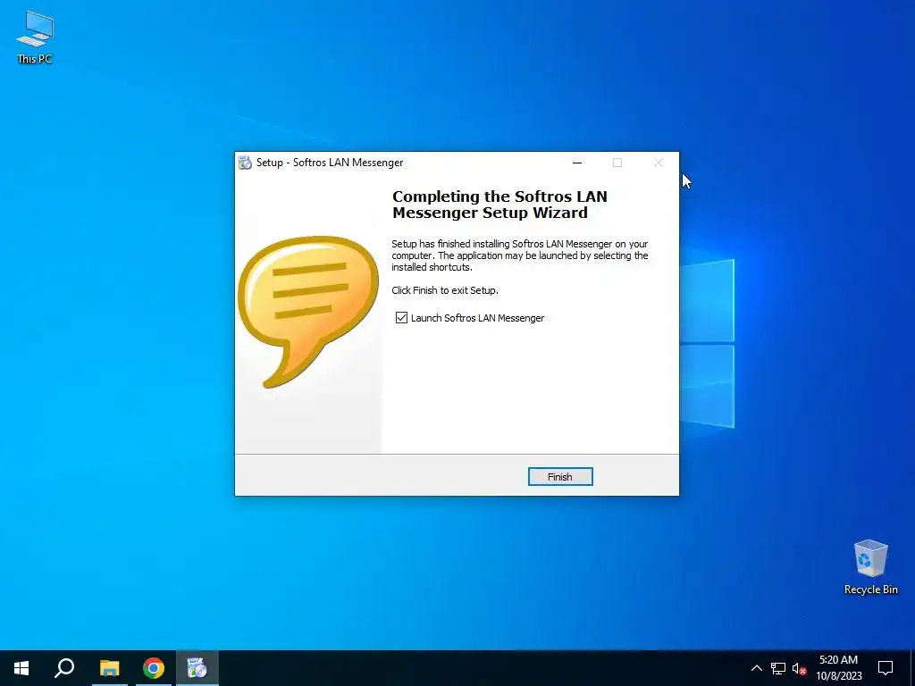Minimize the Setup - Softros LAN Messenger window

pos(577,163)
